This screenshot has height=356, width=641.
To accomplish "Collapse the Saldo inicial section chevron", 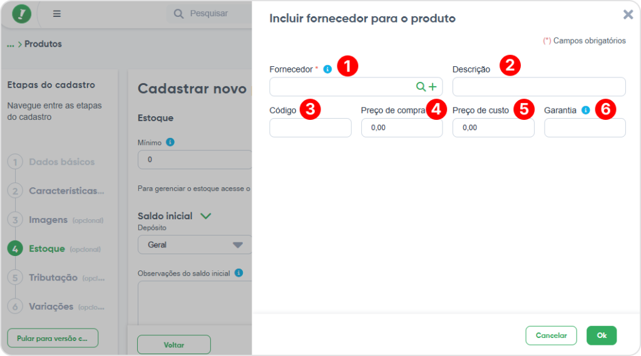I will [205, 216].
